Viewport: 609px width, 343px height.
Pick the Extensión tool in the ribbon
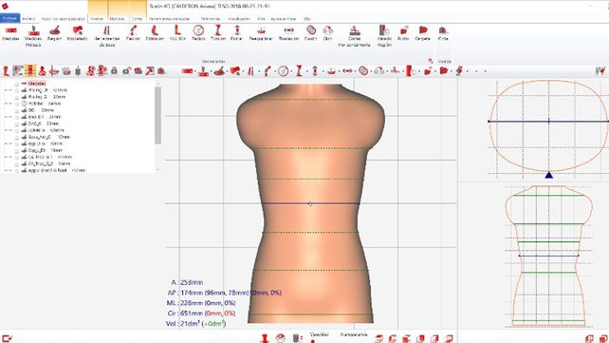click(155, 33)
